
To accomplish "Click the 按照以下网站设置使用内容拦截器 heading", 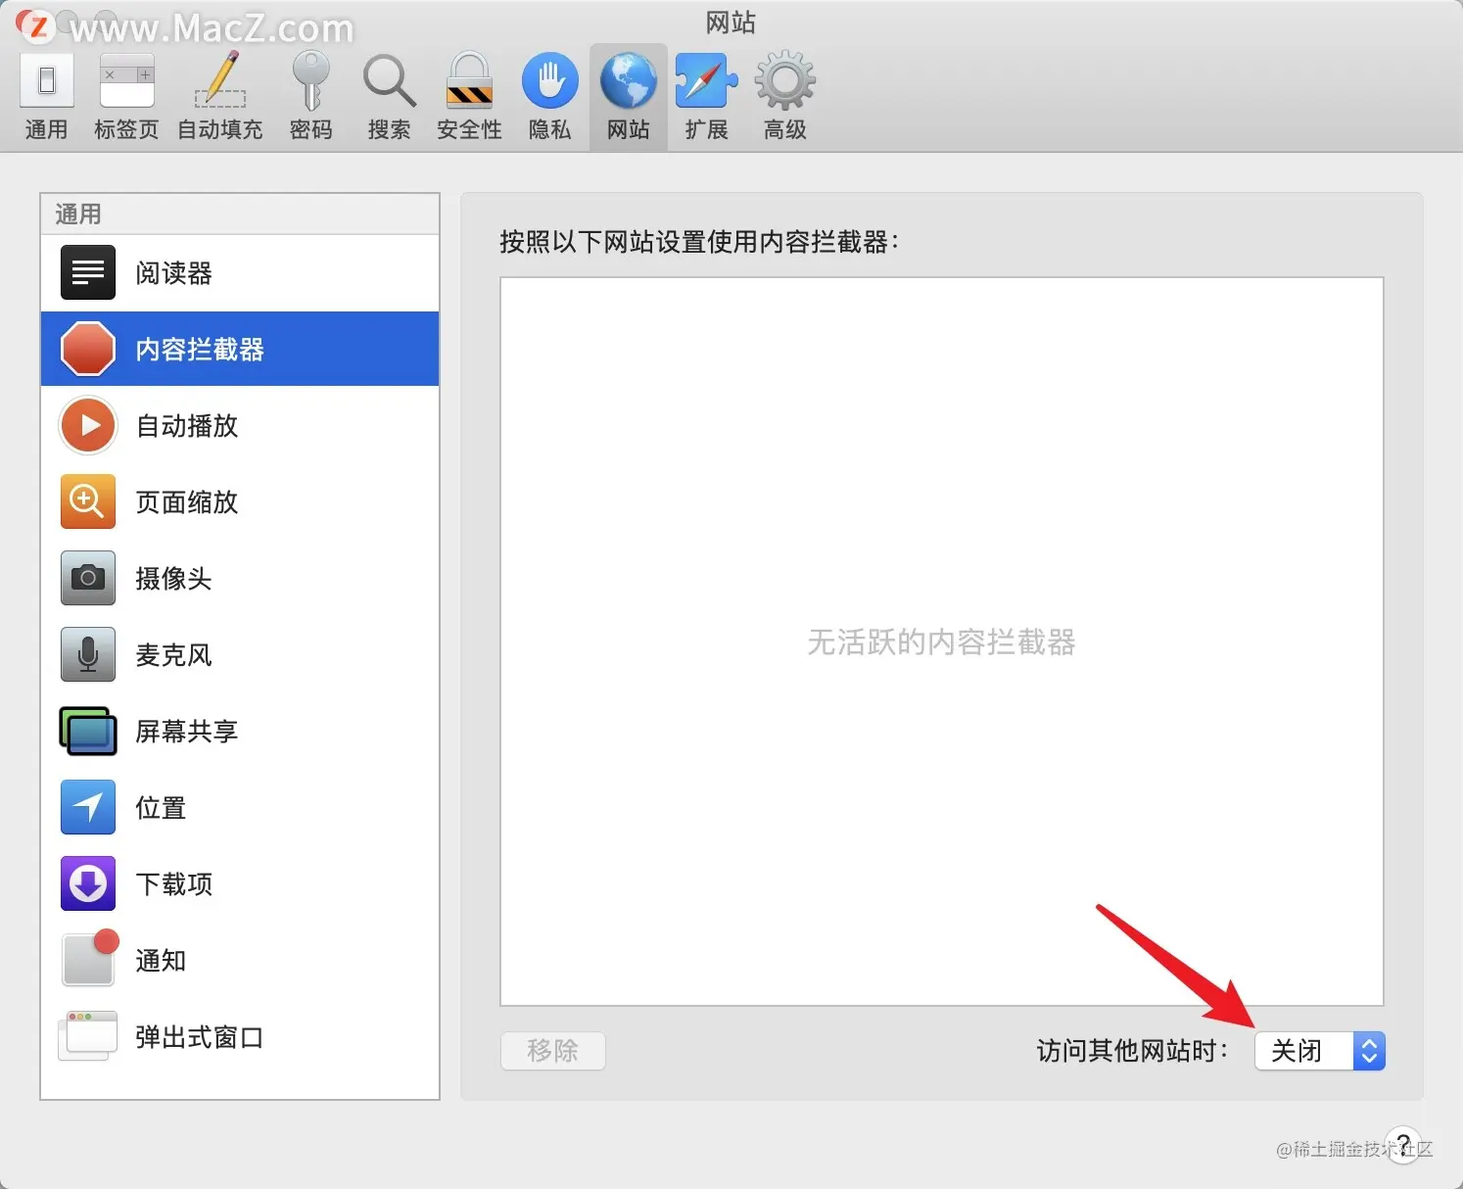I will [x=699, y=242].
